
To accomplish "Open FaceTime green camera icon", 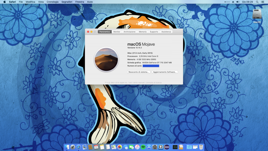I will pos(131,147).
